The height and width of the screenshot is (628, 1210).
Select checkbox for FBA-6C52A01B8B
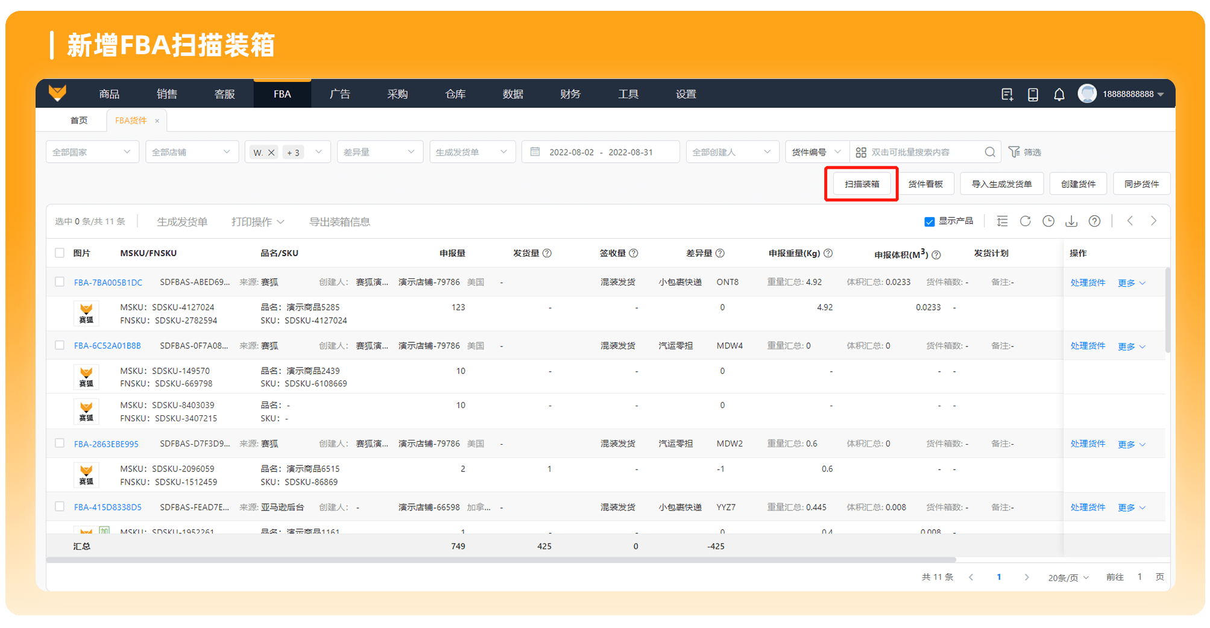point(60,345)
